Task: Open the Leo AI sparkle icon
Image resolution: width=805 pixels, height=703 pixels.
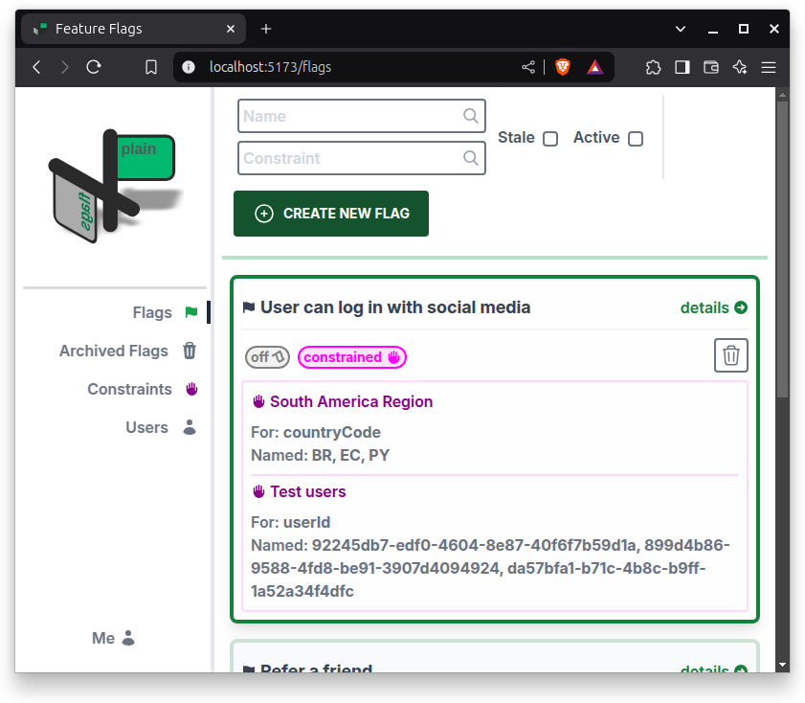Action: tap(740, 67)
